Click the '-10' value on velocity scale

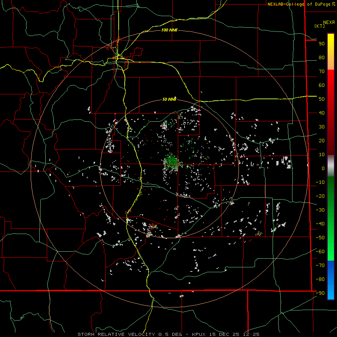point(320,182)
